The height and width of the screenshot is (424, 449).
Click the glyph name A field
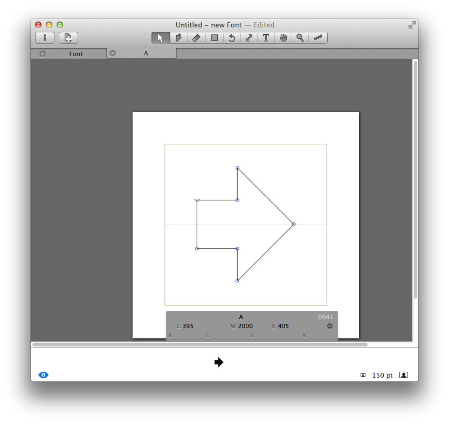(241, 317)
